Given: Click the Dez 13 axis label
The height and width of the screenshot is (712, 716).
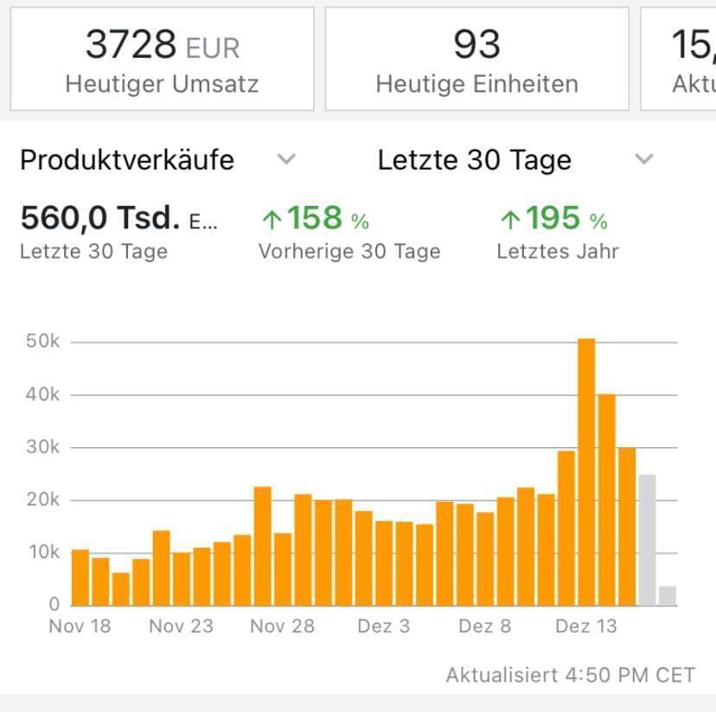Looking at the screenshot, I should pyautogui.click(x=586, y=626).
